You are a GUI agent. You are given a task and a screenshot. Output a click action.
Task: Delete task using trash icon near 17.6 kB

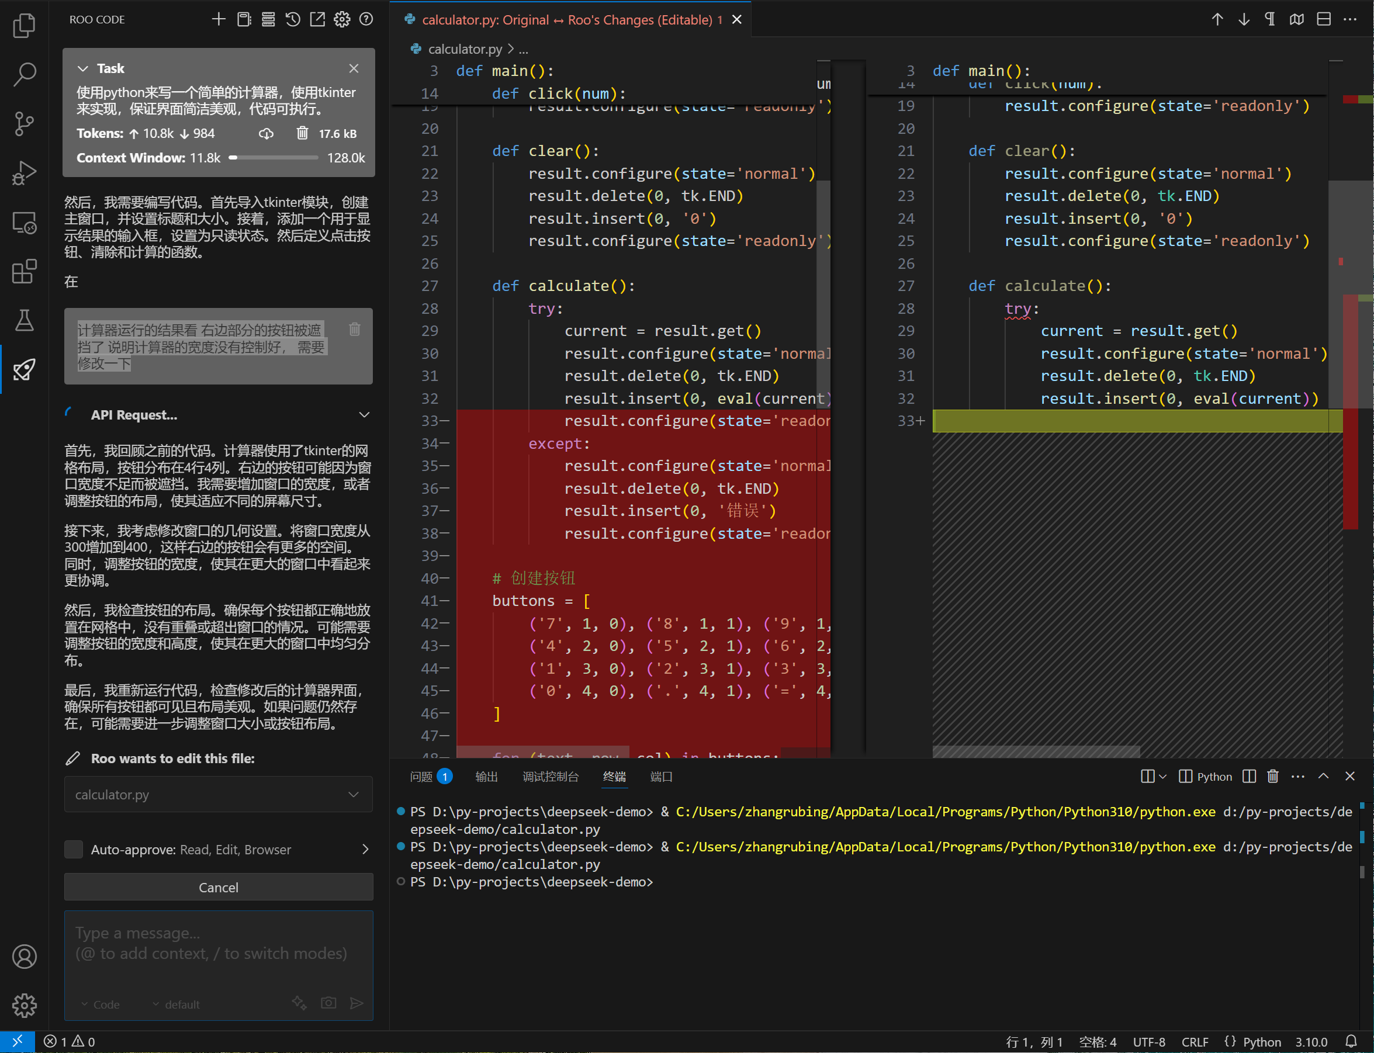[303, 133]
